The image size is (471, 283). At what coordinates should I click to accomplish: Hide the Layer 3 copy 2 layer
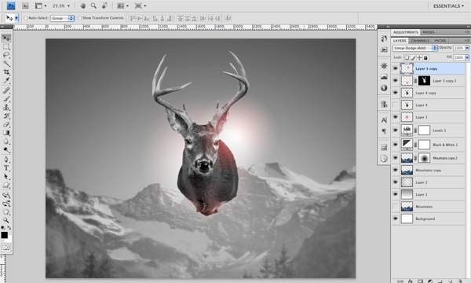pos(396,81)
